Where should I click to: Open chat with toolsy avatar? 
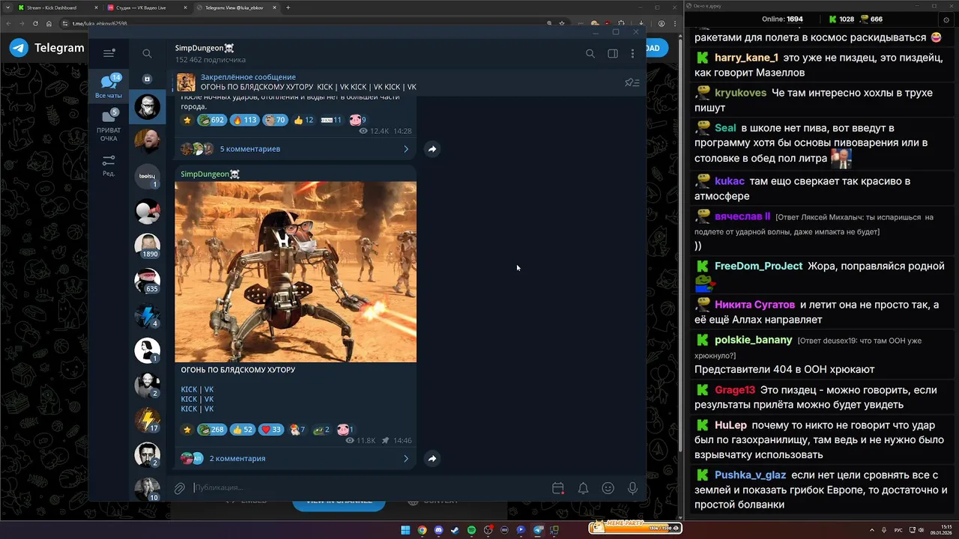[147, 176]
